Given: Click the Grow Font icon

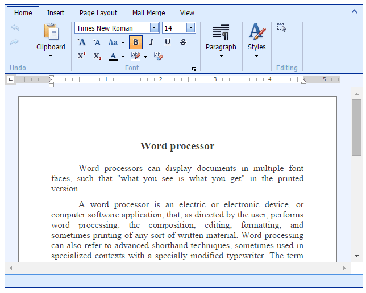Looking at the screenshot, I should click(x=82, y=42).
